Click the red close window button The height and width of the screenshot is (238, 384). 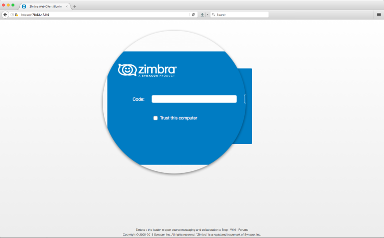[3, 5]
